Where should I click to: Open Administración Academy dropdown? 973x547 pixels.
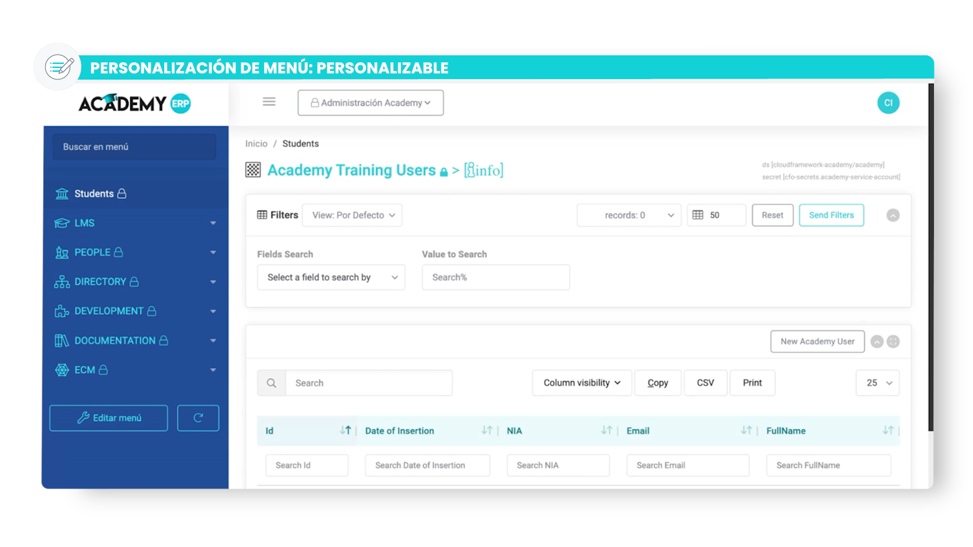click(370, 103)
